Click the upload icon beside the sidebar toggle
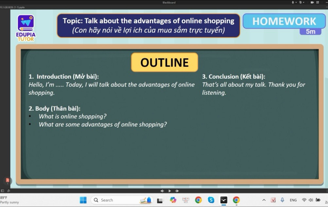Screen dimensions: 328x207 8,191
